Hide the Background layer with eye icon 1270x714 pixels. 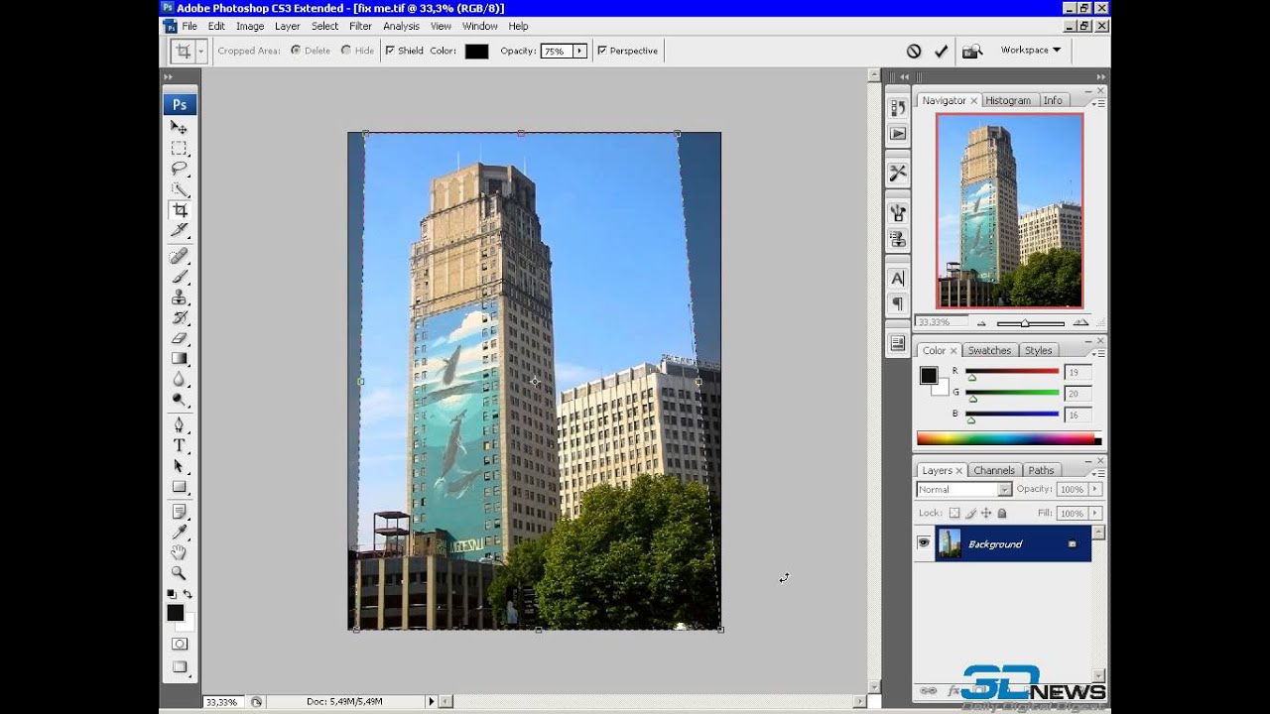924,543
